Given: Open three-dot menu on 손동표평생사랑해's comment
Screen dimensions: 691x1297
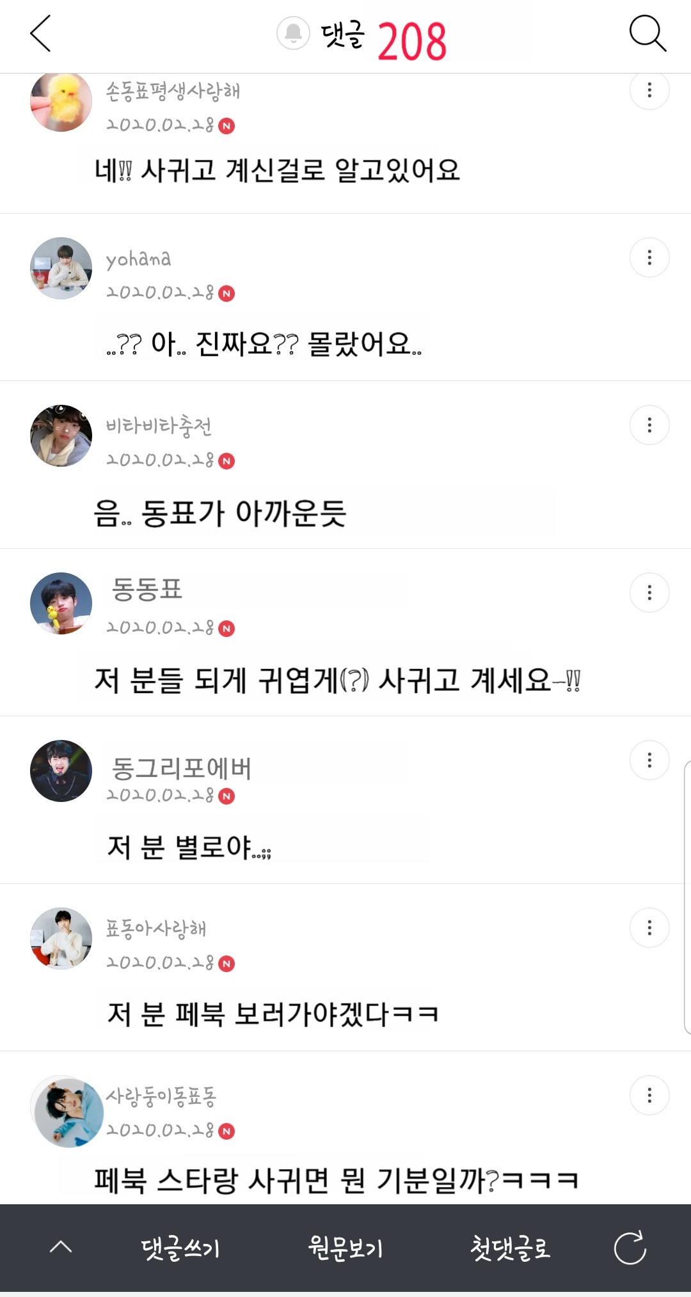Looking at the screenshot, I should click(x=649, y=90).
